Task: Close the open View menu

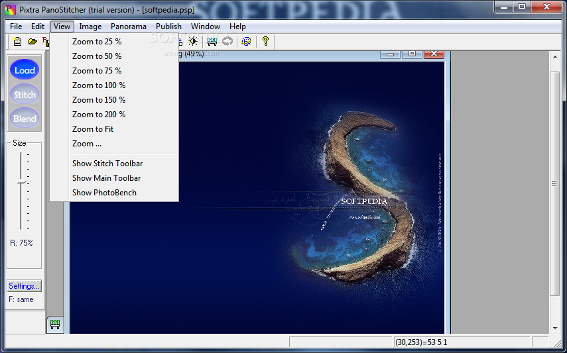Action: 62,26
